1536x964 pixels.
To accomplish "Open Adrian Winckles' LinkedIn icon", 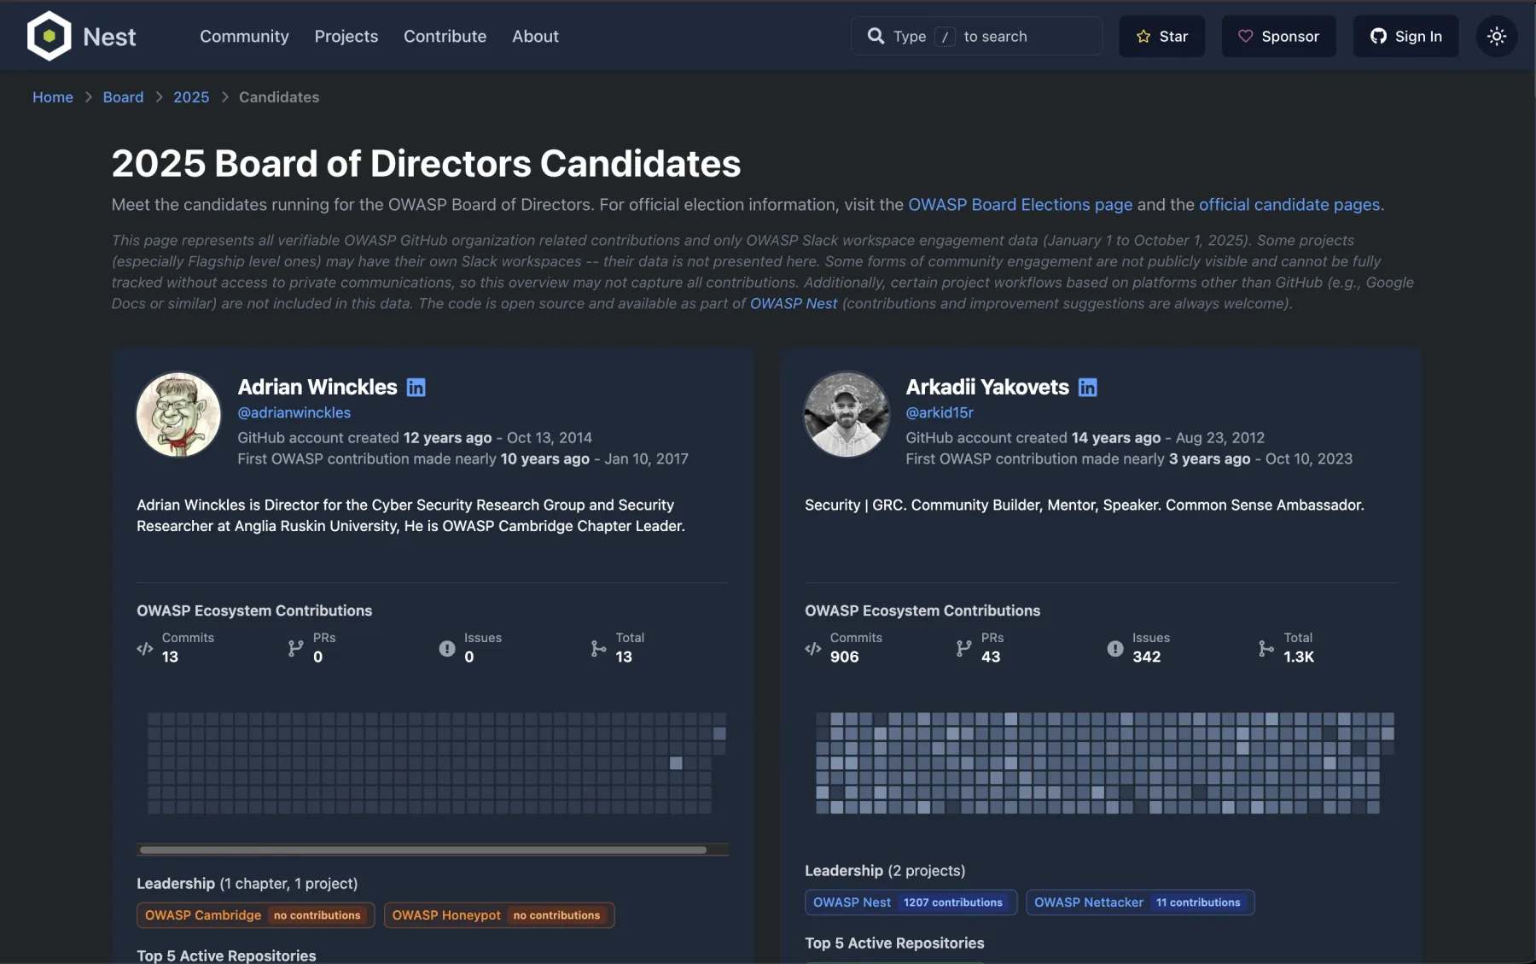I will [x=416, y=388].
